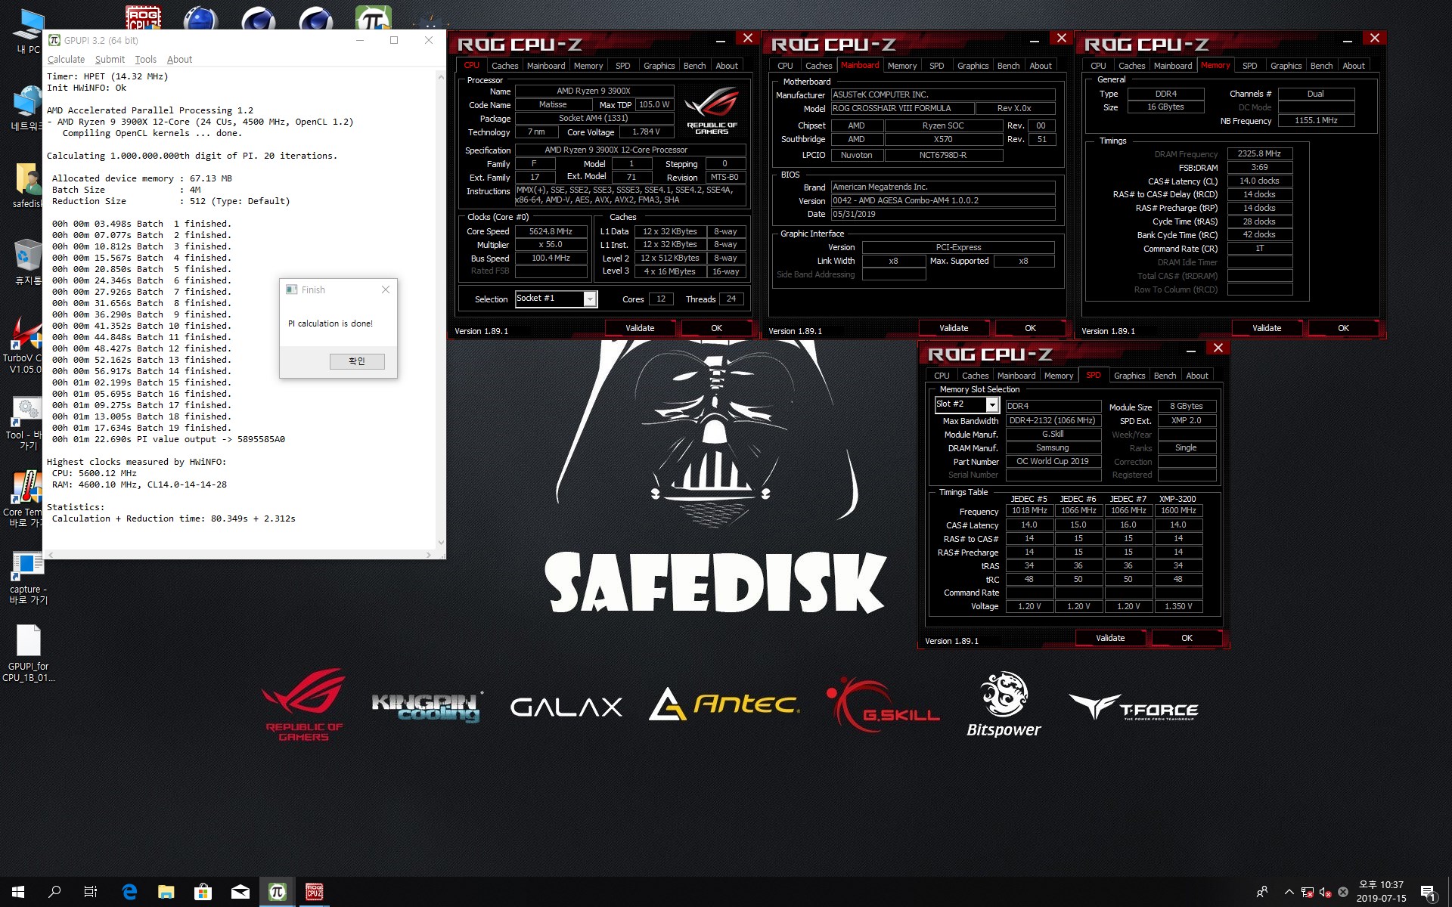Click the GPUPI vertical scrollbar
The height and width of the screenshot is (907, 1452).
point(441,309)
